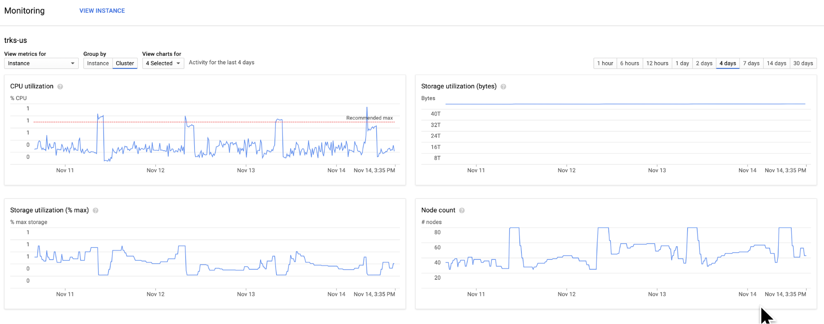
Task: Select the 6 hours time range
Action: point(629,63)
